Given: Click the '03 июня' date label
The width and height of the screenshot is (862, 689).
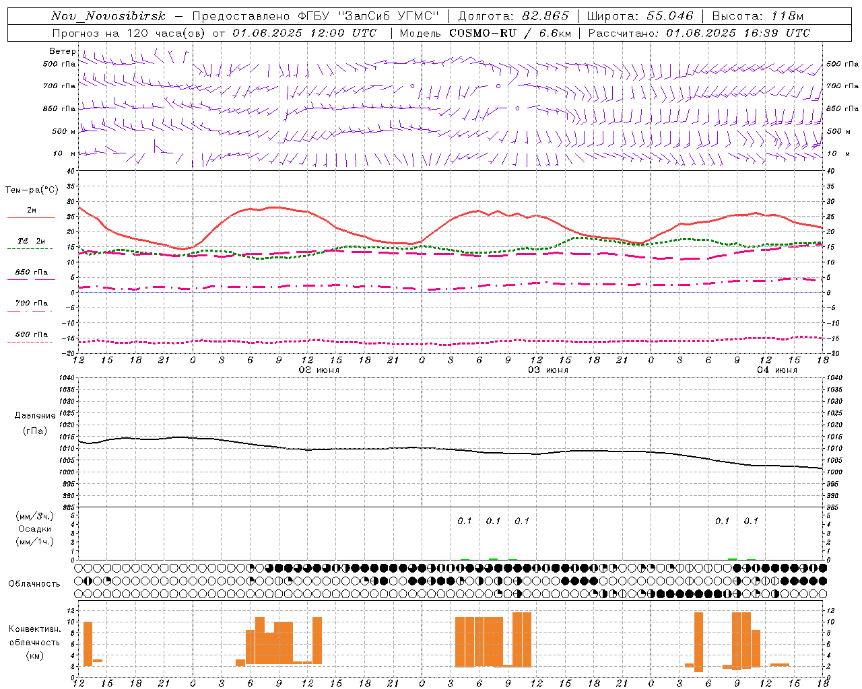Looking at the screenshot, I should [x=548, y=370].
